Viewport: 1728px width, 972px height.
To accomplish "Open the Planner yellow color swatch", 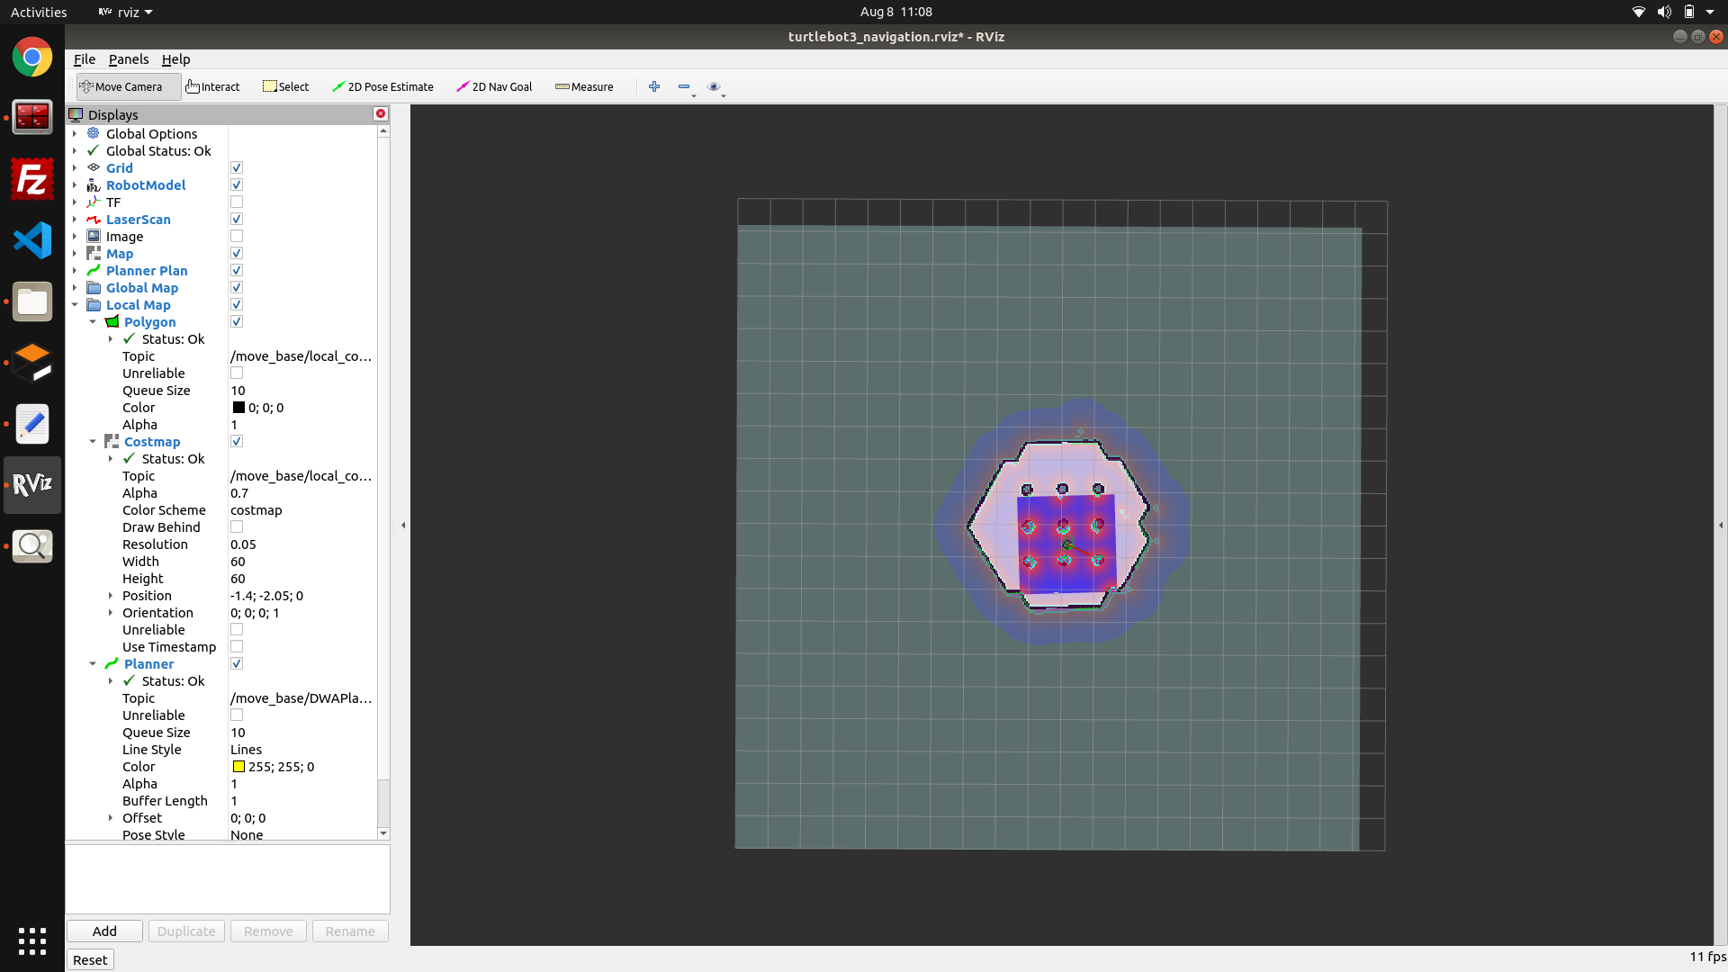I will click(x=238, y=766).
